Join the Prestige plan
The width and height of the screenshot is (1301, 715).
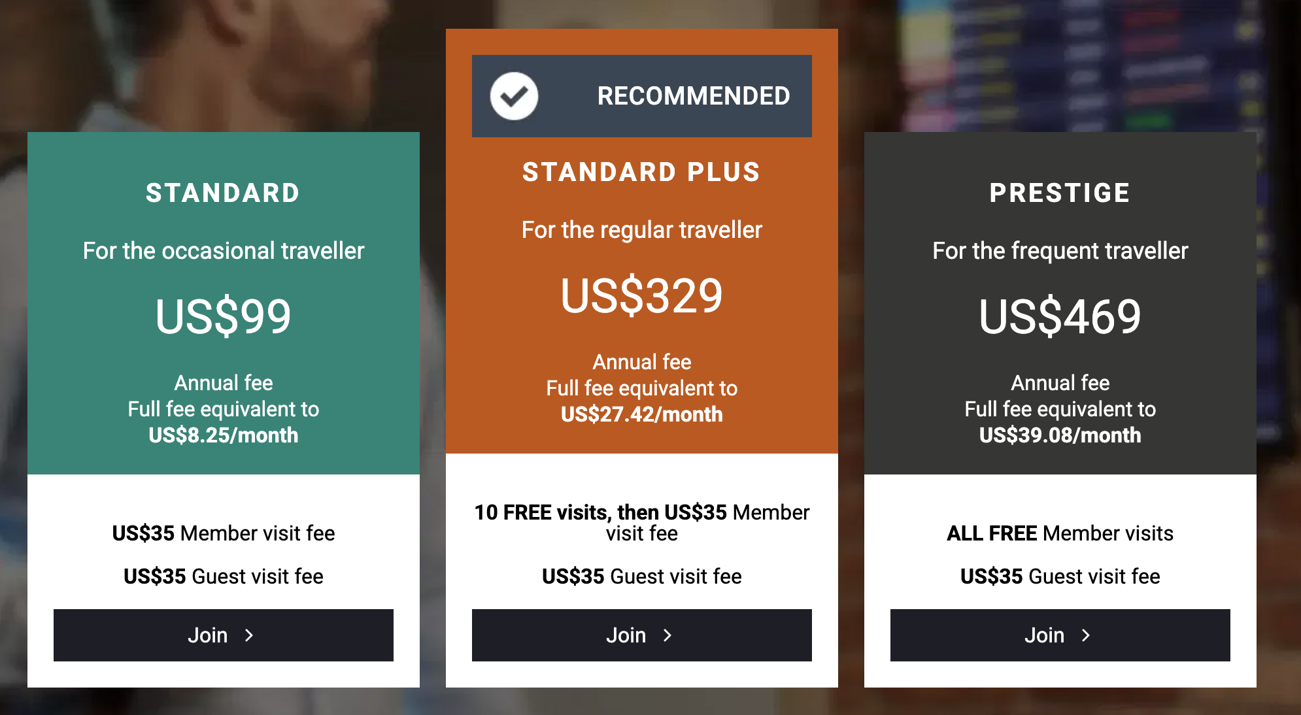click(1058, 635)
